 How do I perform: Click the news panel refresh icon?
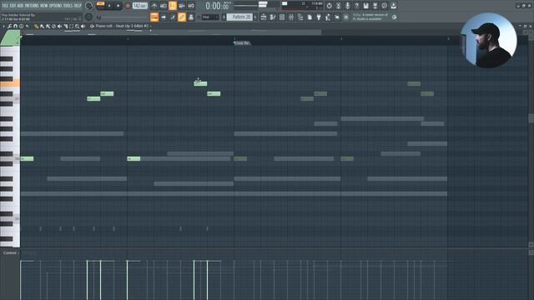pyautogui.click(x=394, y=17)
